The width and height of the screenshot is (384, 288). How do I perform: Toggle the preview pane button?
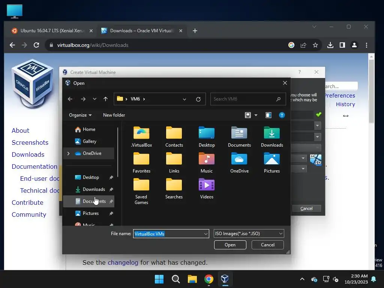[x=268, y=115]
